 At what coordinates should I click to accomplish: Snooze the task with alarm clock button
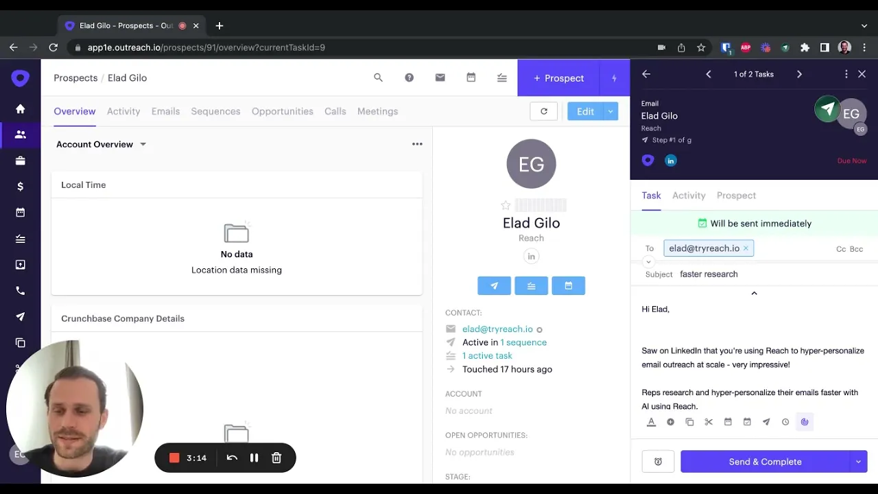point(658,462)
